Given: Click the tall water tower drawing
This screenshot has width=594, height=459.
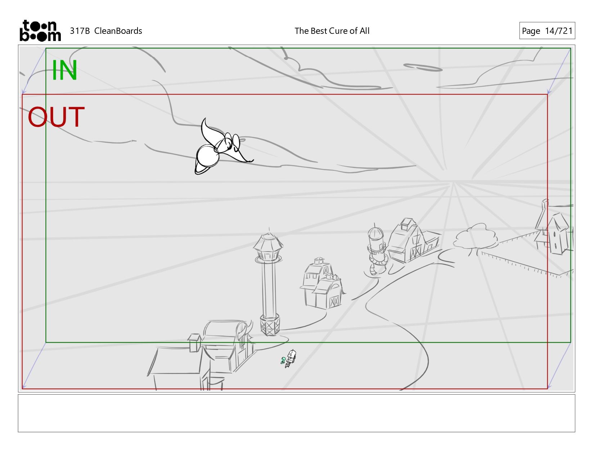Looking at the screenshot, I should (269, 283).
